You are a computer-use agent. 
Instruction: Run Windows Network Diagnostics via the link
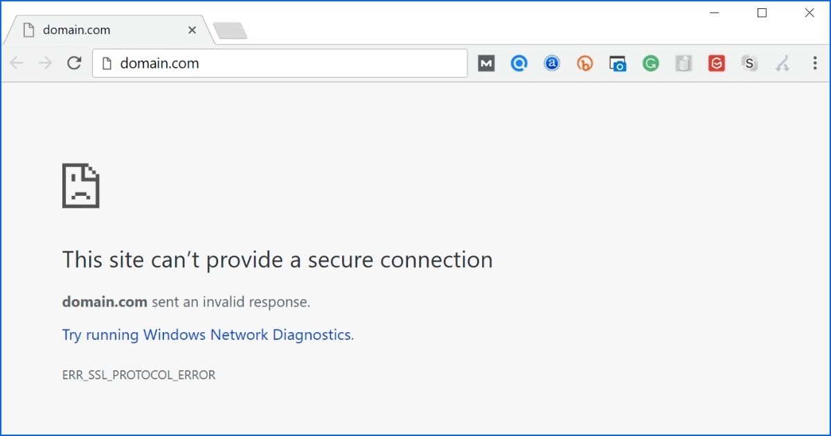point(206,334)
